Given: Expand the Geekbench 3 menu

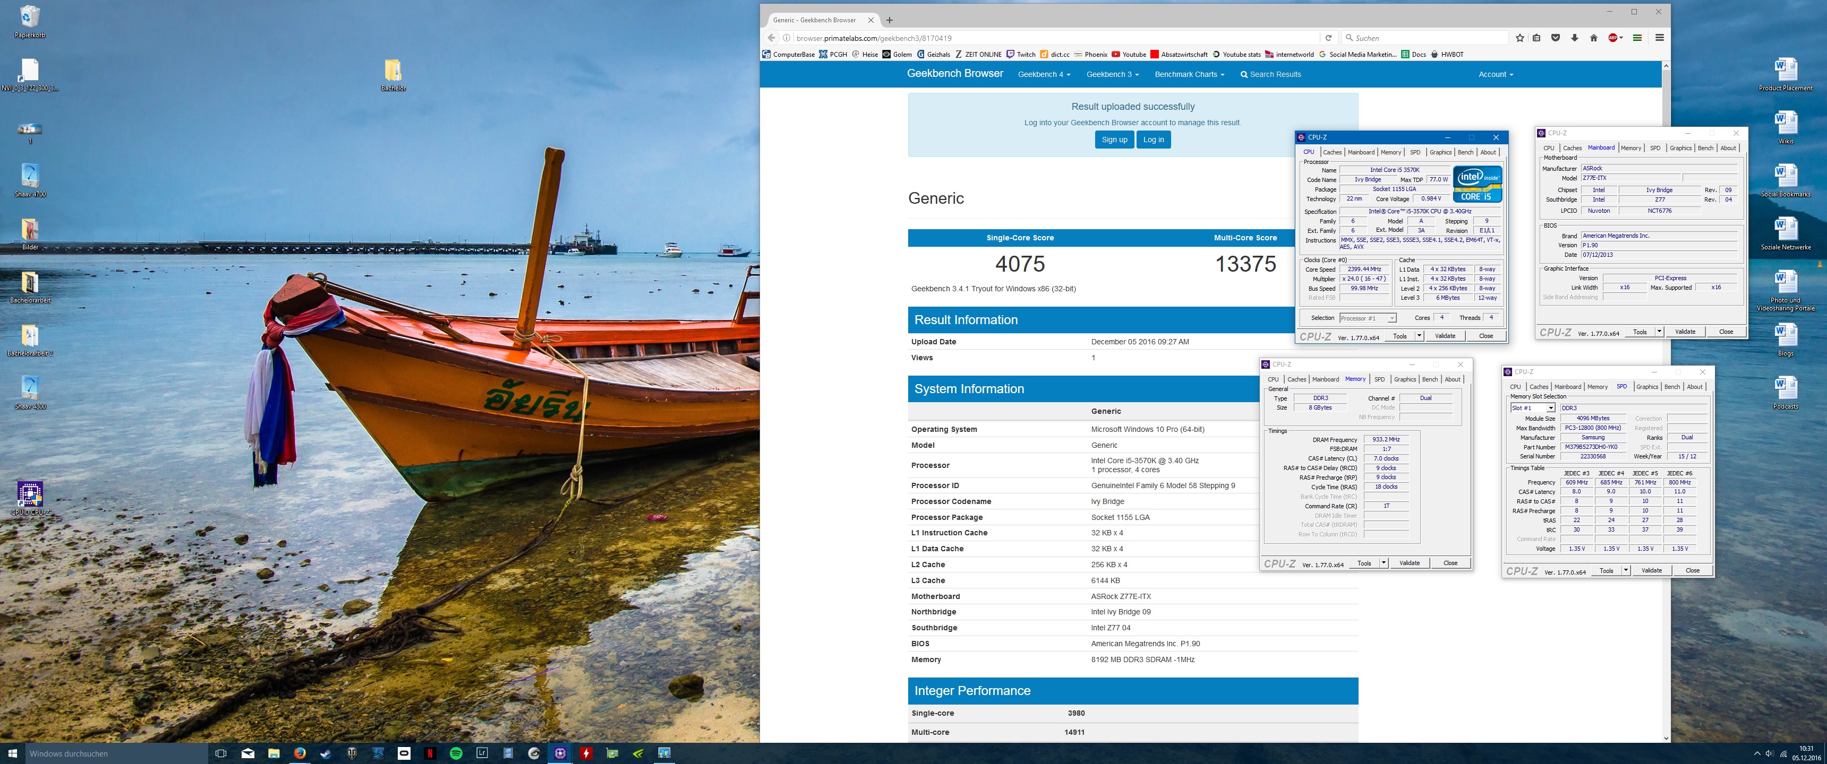Looking at the screenshot, I should pyautogui.click(x=1112, y=74).
